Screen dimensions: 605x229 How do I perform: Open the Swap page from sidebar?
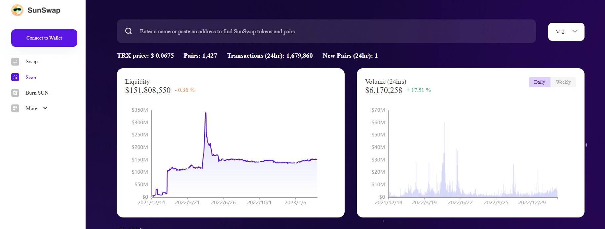pyautogui.click(x=32, y=62)
